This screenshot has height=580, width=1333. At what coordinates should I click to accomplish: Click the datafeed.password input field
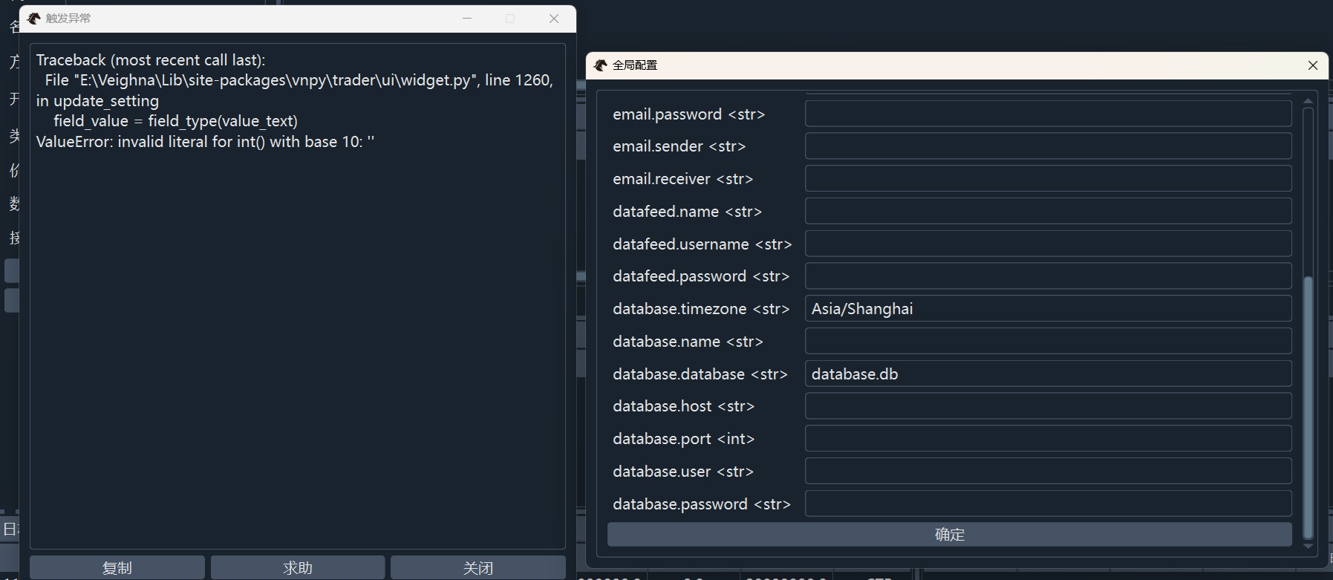(1048, 276)
